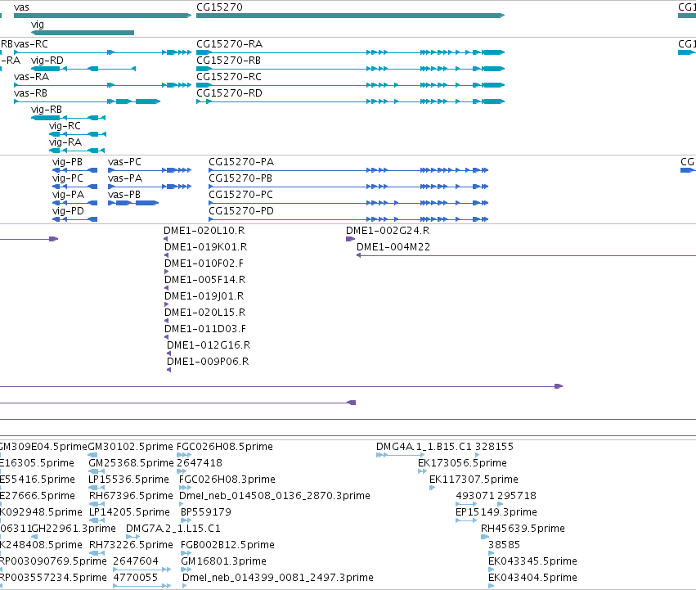Click the vas-RC transcript label
This screenshot has width=696, height=590.
click(31, 44)
